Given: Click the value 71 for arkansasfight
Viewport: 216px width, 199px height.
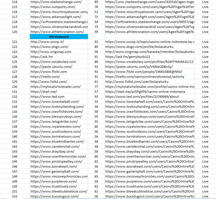Looking at the screenshot, I should coord(96,17).
